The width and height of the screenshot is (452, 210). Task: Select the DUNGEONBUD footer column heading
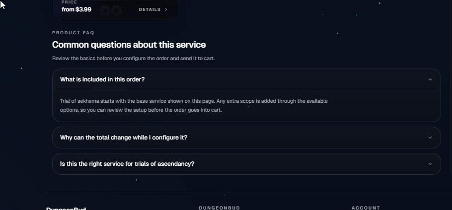(x=219, y=208)
